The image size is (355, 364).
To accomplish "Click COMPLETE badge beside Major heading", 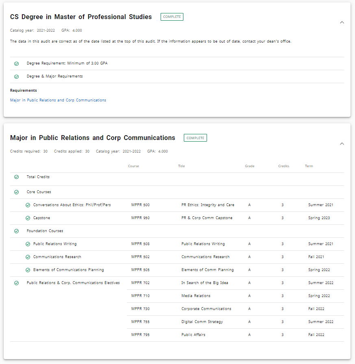I will (x=195, y=138).
